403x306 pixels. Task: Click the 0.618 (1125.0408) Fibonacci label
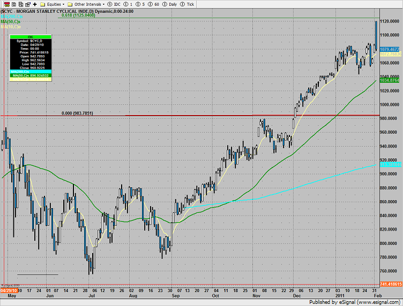78,16
